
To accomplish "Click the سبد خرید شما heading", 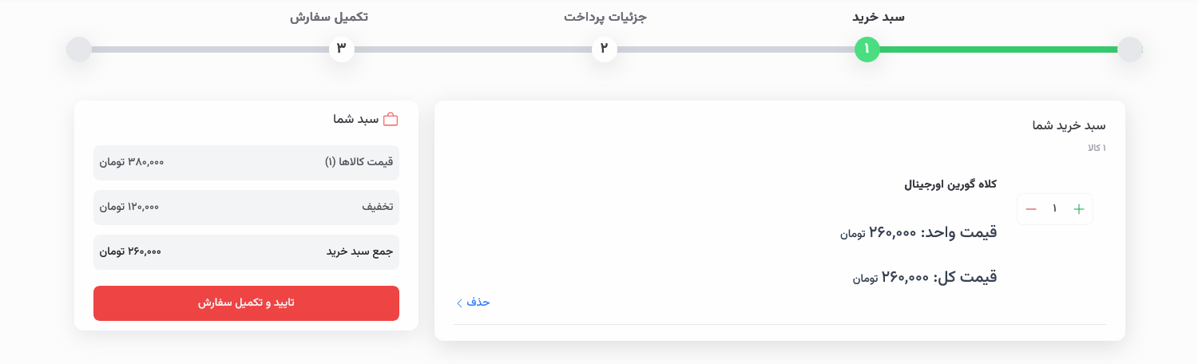I will [1069, 125].
